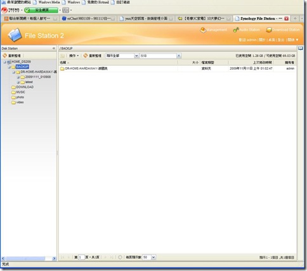Select the BACKUP folder in tree

[x=22, y=66]
